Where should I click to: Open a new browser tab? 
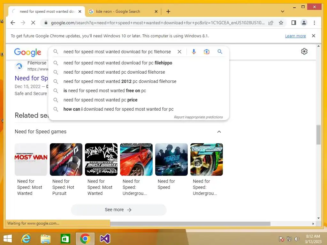168,11
